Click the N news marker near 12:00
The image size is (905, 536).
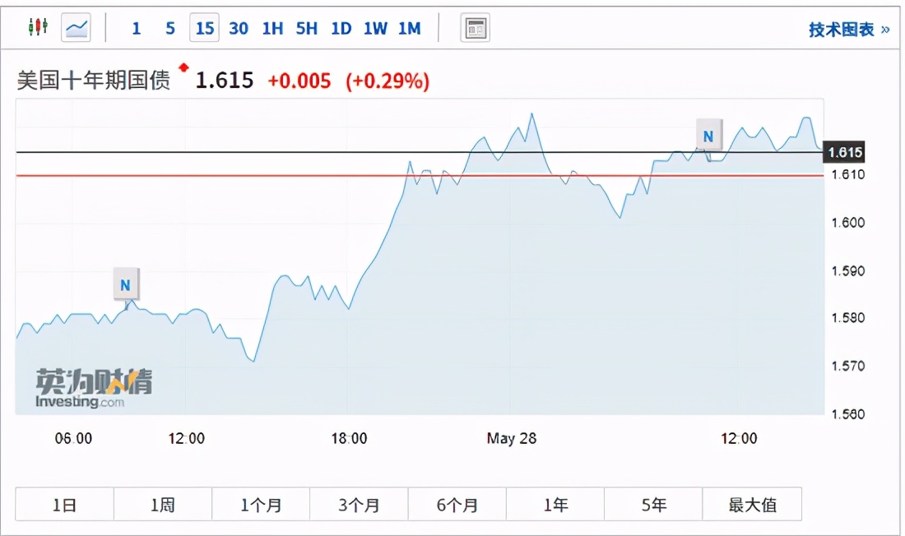coord(708,136)
